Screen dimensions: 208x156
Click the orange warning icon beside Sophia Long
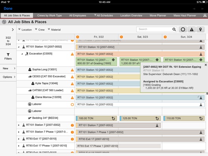(x=72, y=70)
